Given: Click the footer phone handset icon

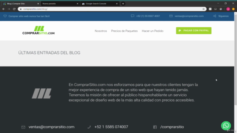Looking at the screenshot, I should click(x=89, y=127).
